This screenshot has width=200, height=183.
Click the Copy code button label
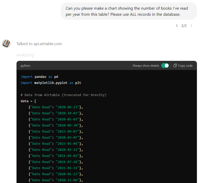point(185,66)
